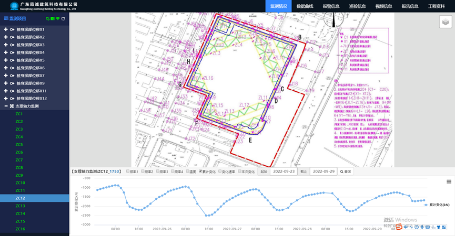Expand the 桩身深部位移X6 node

[x=5, y=68]
